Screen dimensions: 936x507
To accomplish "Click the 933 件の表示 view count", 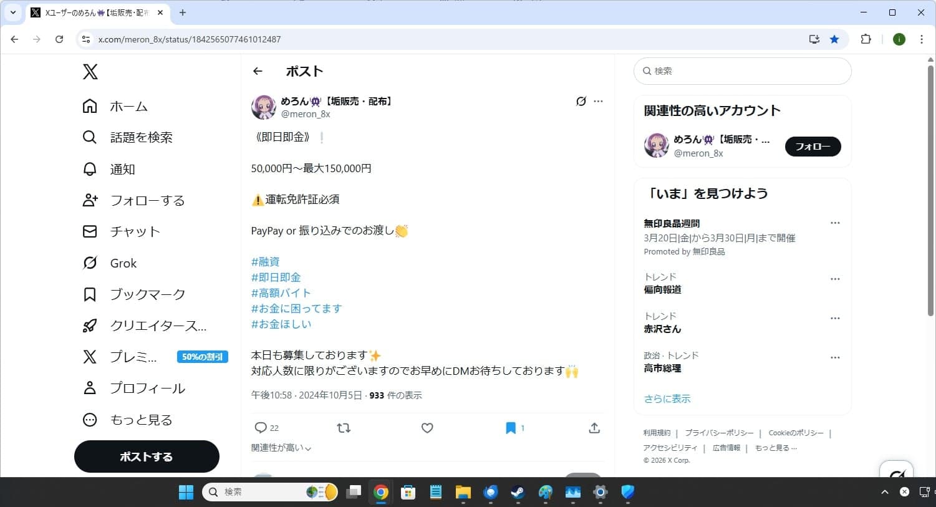I will (x=395, y=395).
